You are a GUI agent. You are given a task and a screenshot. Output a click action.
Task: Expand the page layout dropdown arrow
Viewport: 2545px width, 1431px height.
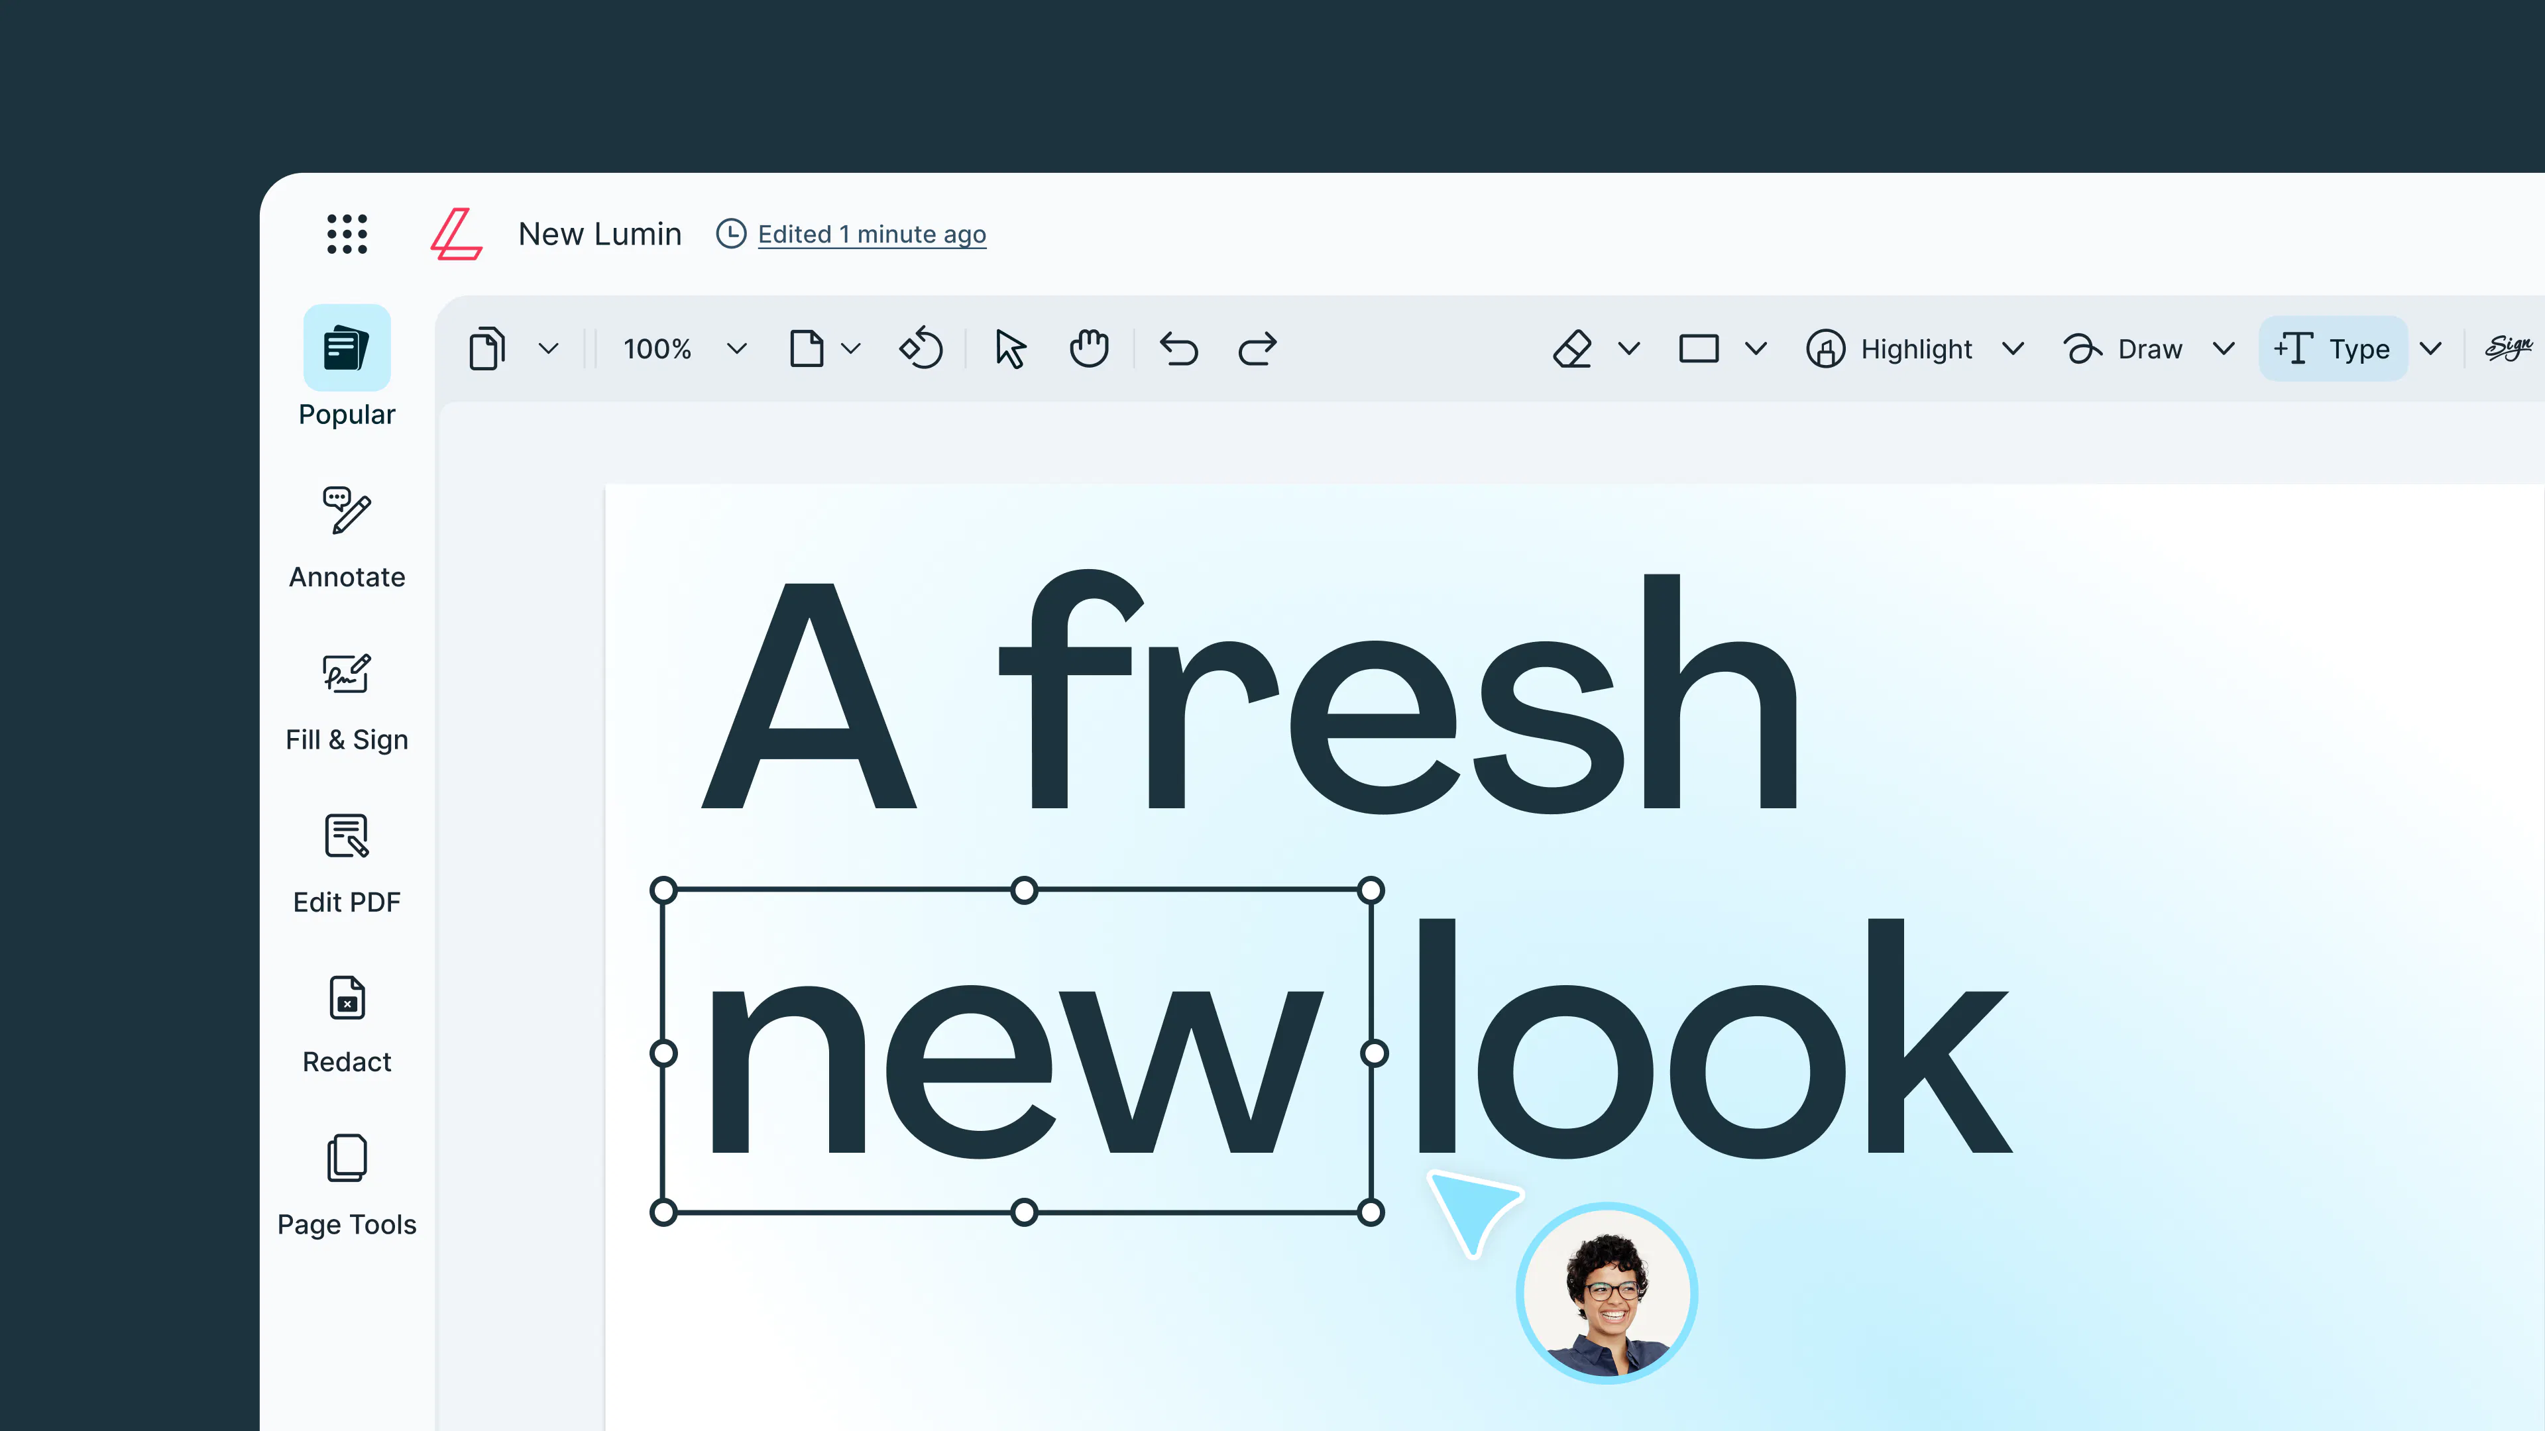(x=850, y=348)
